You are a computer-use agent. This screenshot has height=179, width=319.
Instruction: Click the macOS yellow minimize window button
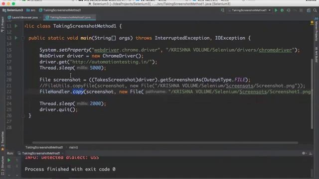[x=8, y=3]
